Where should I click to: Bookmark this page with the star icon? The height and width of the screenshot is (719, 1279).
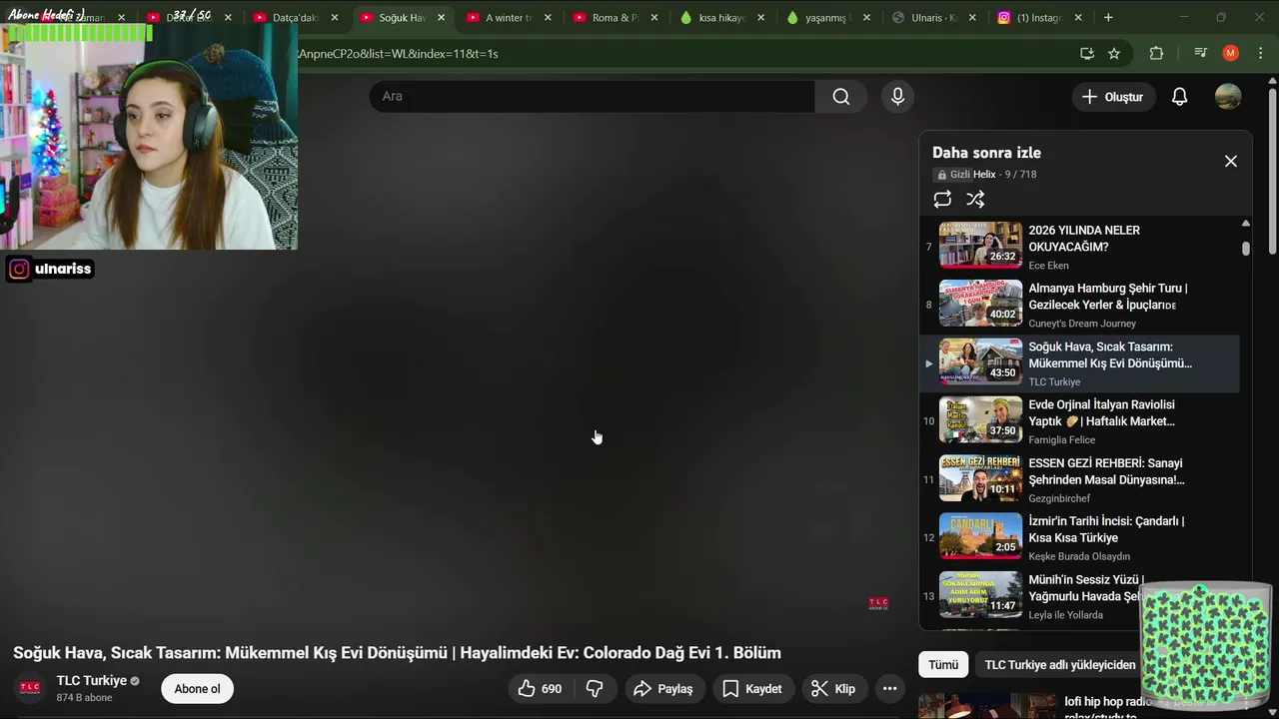pos(1114,53)
